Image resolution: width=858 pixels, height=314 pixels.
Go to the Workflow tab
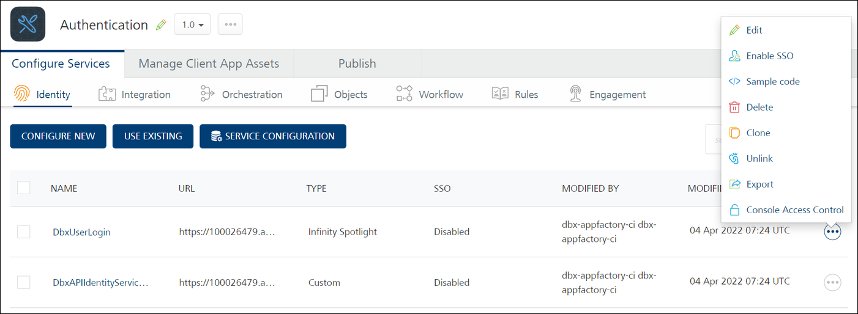(430, 94)
